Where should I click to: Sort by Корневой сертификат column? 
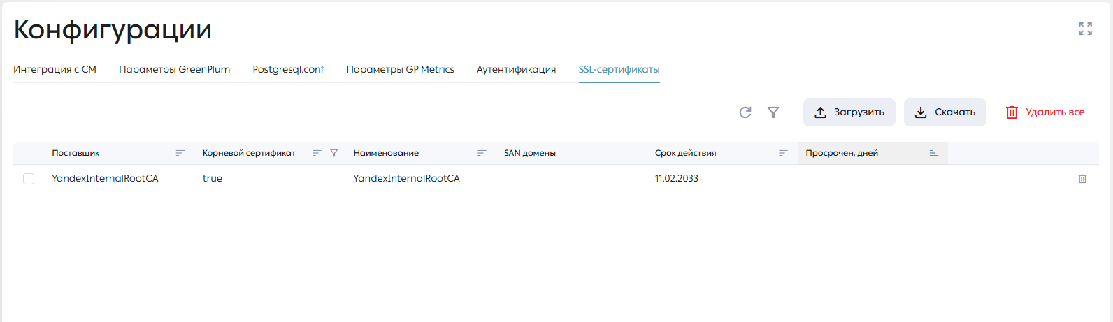(317, 153)
